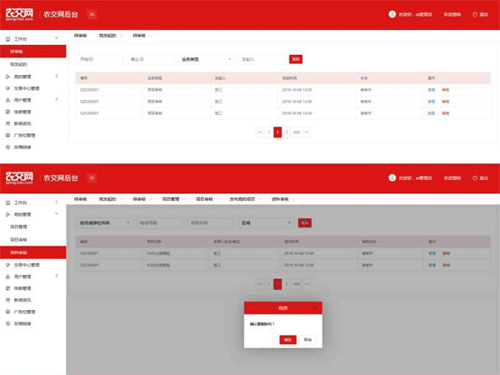The width and height of the screenshot is (500, 375).
Task: Open the 业务类型 dropdown
Action: 206,59
